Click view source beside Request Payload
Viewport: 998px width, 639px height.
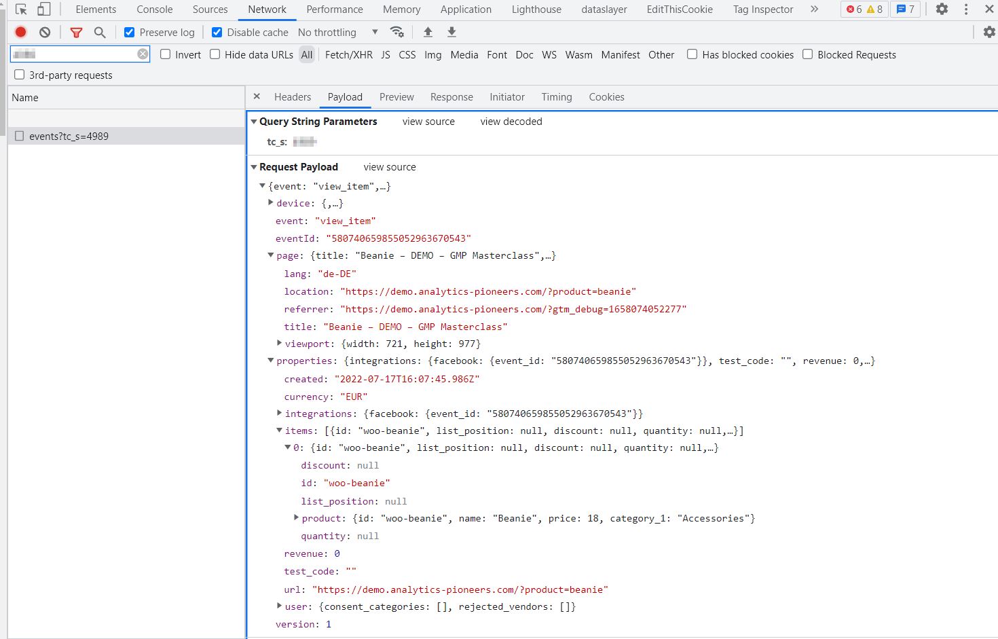click(x=390, y=167)
